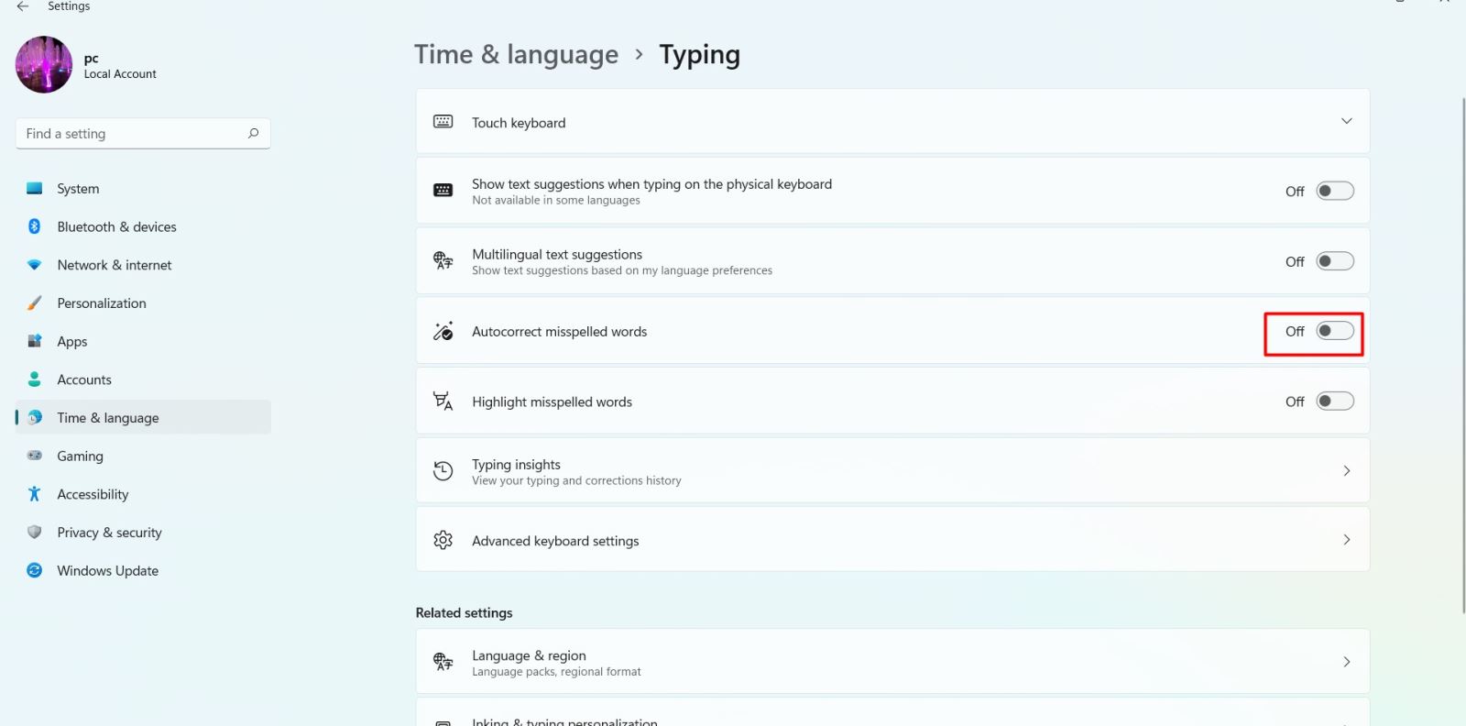This screenshot has width=1466, height=726.
Task: Click the back arrow in Settings header
Action: click(23, 6)
